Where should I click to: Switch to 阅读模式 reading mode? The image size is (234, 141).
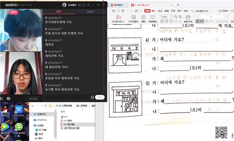[x=153, y=19]
